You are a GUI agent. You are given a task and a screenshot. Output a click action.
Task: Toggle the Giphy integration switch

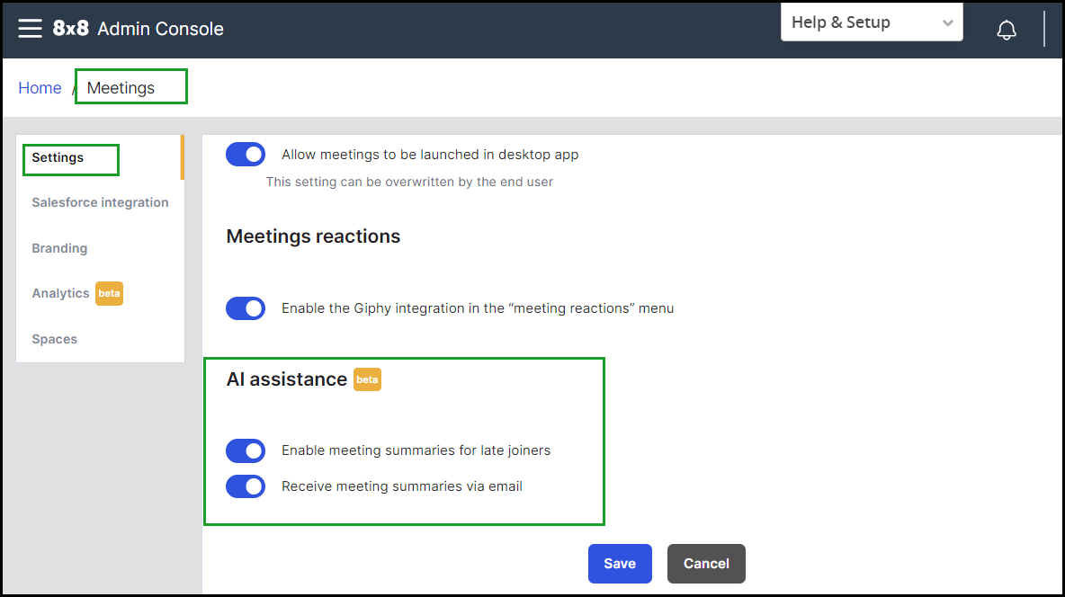[x=246, y=308]
